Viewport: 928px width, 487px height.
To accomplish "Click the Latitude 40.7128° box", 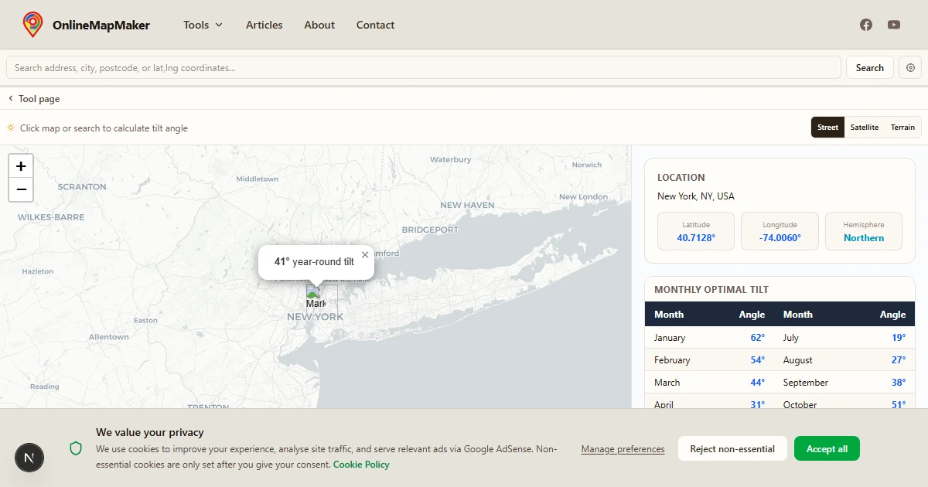I will (x=696, y=231).
